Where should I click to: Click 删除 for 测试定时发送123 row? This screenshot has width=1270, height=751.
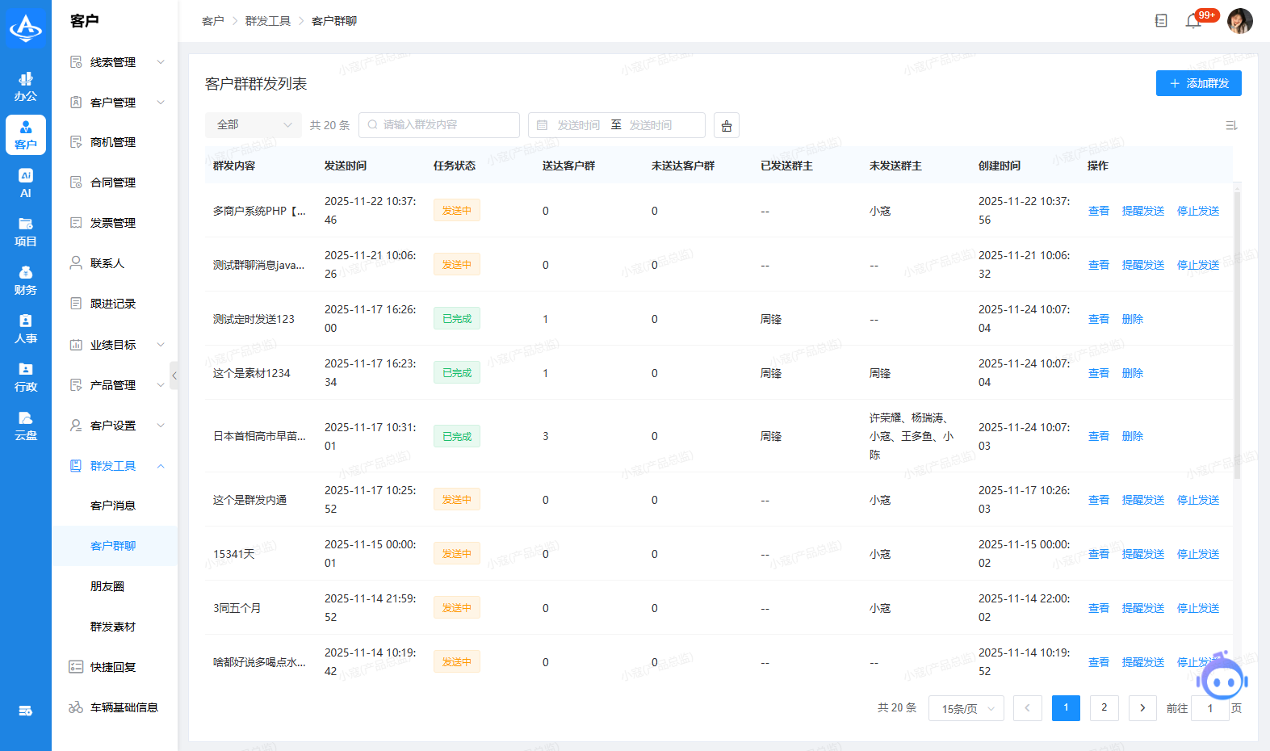tap(1132, 319)
